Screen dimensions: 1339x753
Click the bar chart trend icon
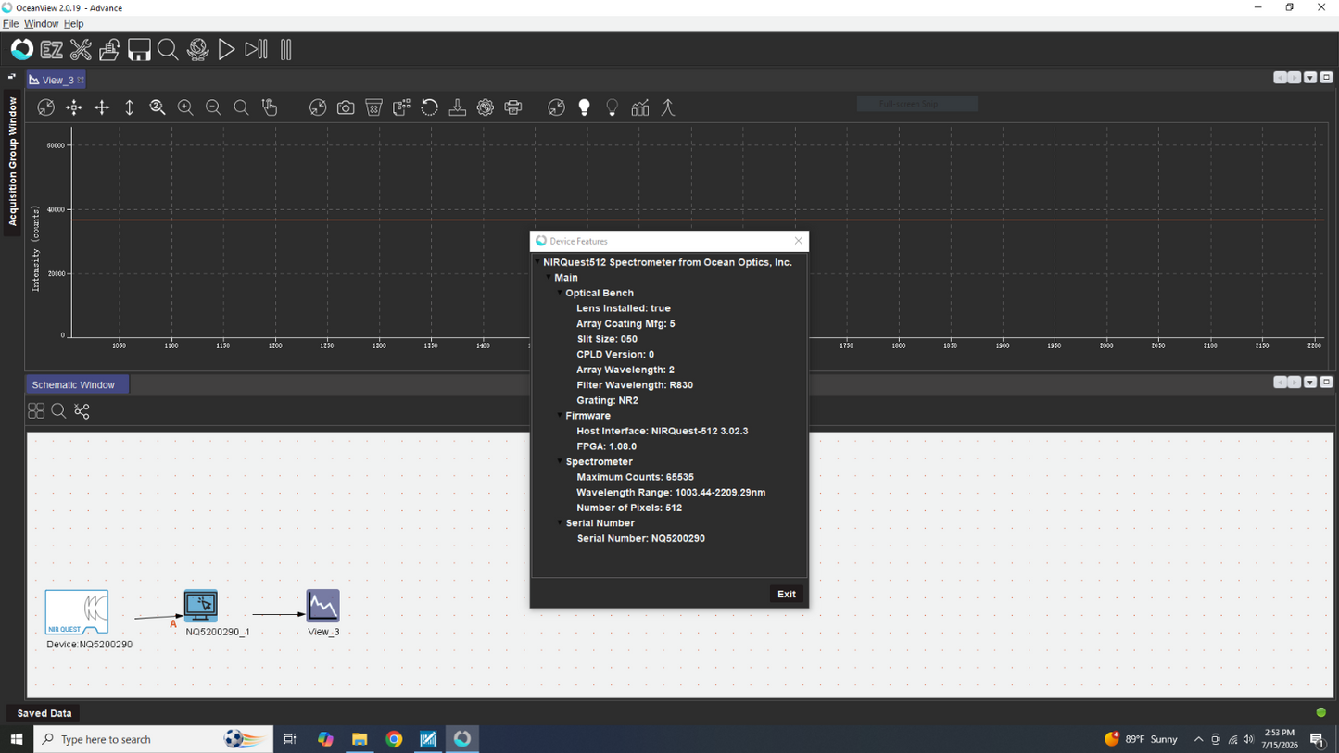point(640,107)
